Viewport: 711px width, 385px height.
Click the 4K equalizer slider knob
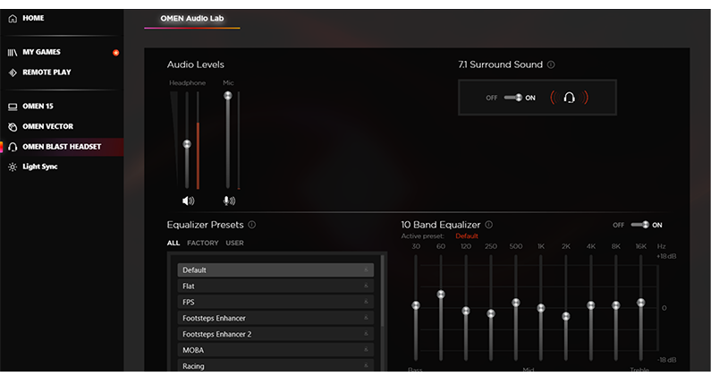pos(591,305)
